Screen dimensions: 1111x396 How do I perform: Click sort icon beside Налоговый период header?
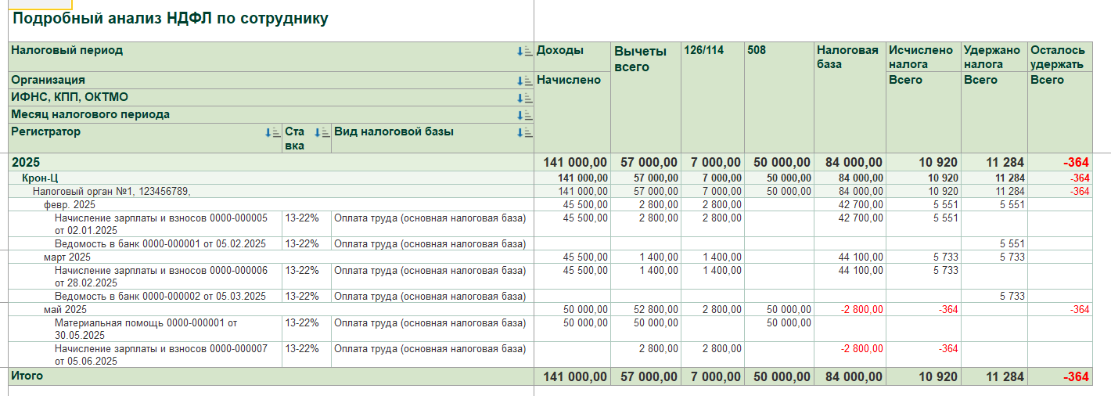pos(524,52)
